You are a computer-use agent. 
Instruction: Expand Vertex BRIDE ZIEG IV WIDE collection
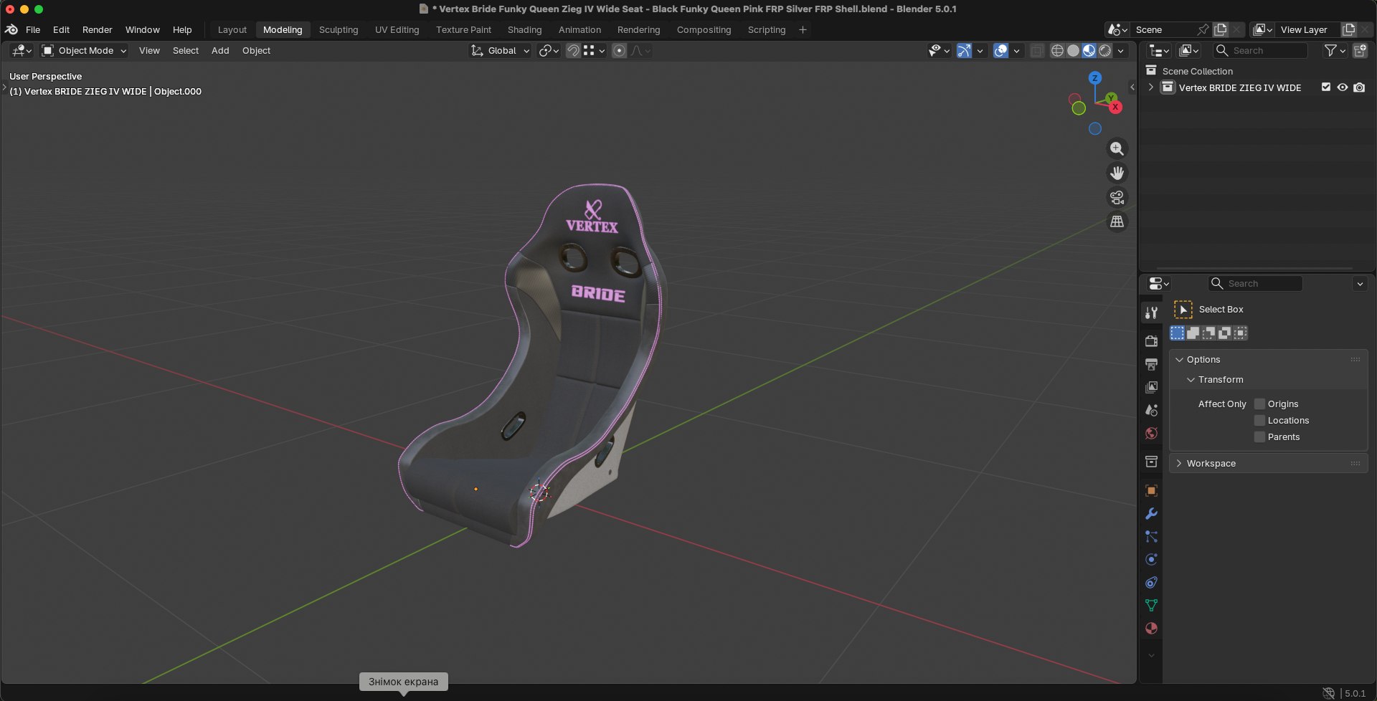1151,87
